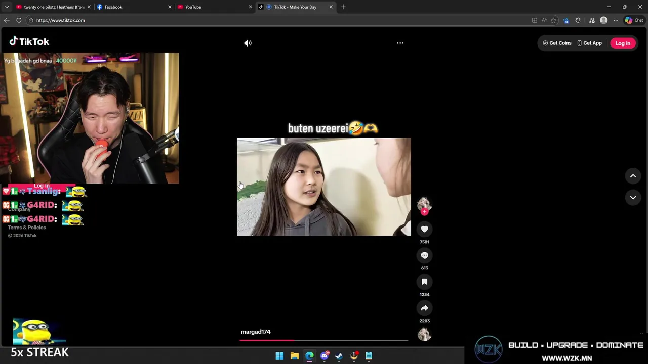Click the comment count 613
This screenshot has width=648, height=364.
pyautogui.click(x=424, y=268)
